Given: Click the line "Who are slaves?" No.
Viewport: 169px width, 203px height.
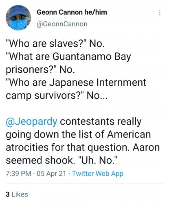Looking at the screenshot, I should (x=55, y=43).
